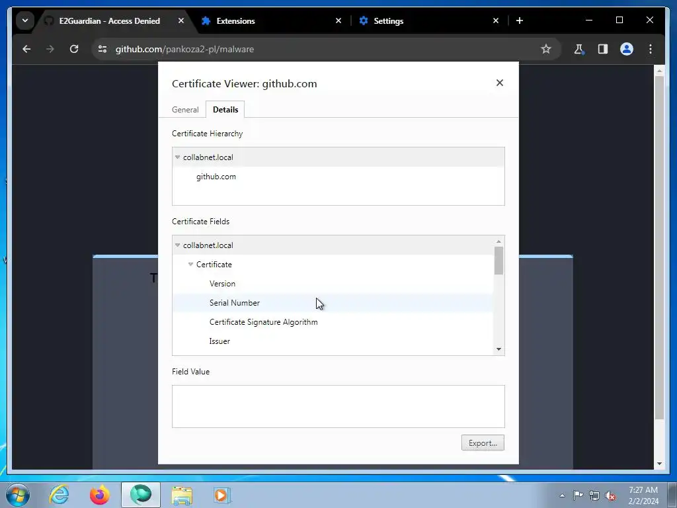
Task: Click the page scrollbar down arrow
Action: [659, 464]
